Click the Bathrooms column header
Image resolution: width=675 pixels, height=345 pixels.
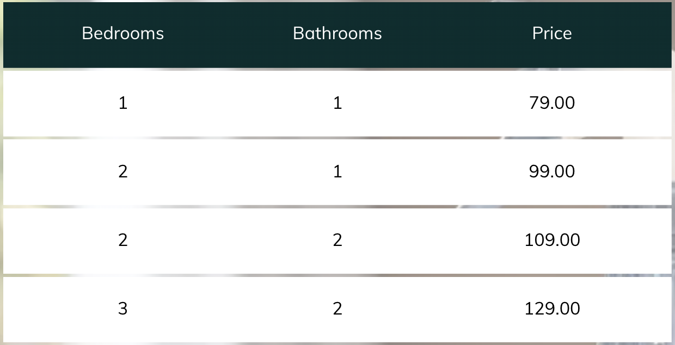coord(337,33)
